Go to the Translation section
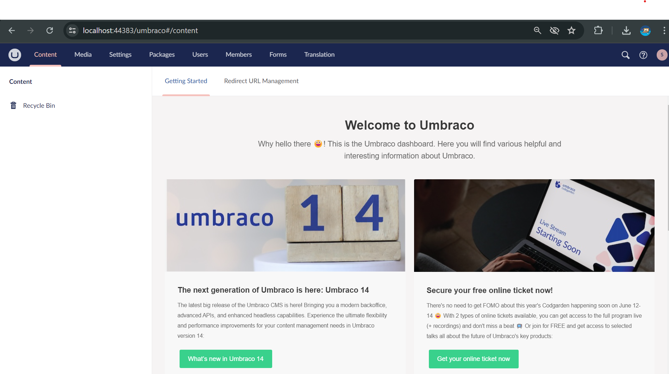 coord(319,55)
